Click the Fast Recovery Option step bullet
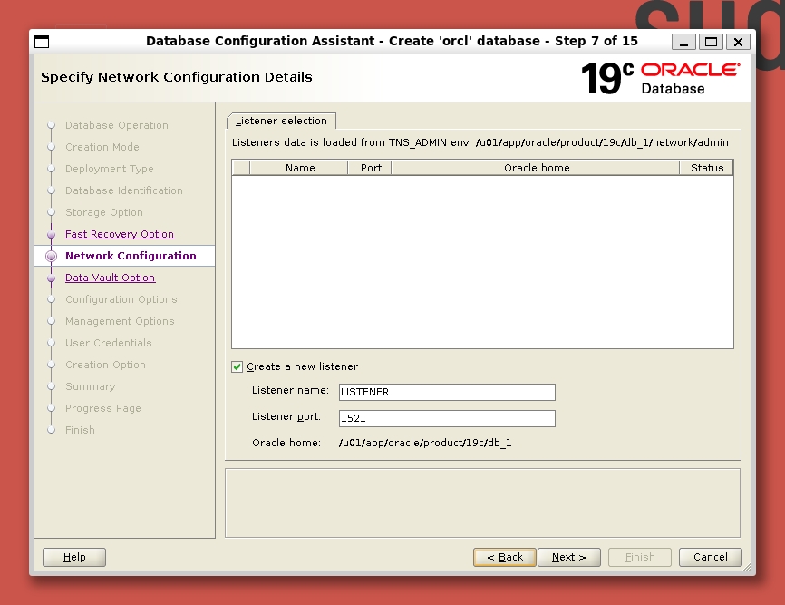Viewport: 785px width, 605px height. [x=52, y=235]
